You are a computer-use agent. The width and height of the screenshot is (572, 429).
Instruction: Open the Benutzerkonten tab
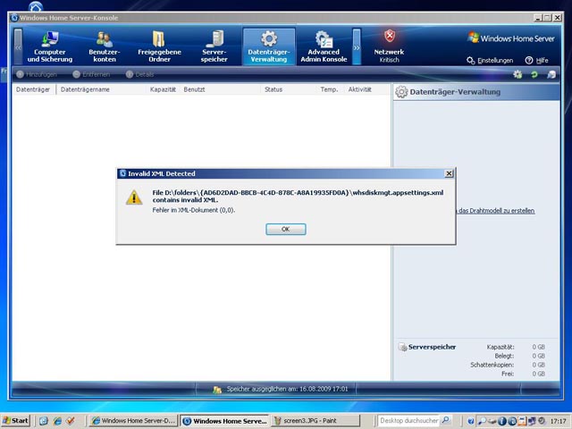coord(105,46)
